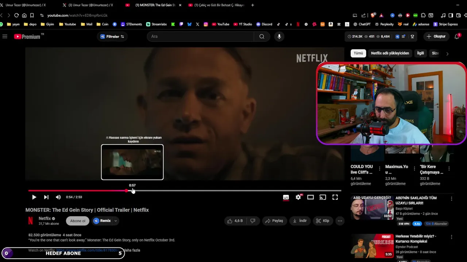This screenshot has height=262, width=467.
Task: Open options for ABD'NİN SAKLADIĞI video
Action: [451, 199]
